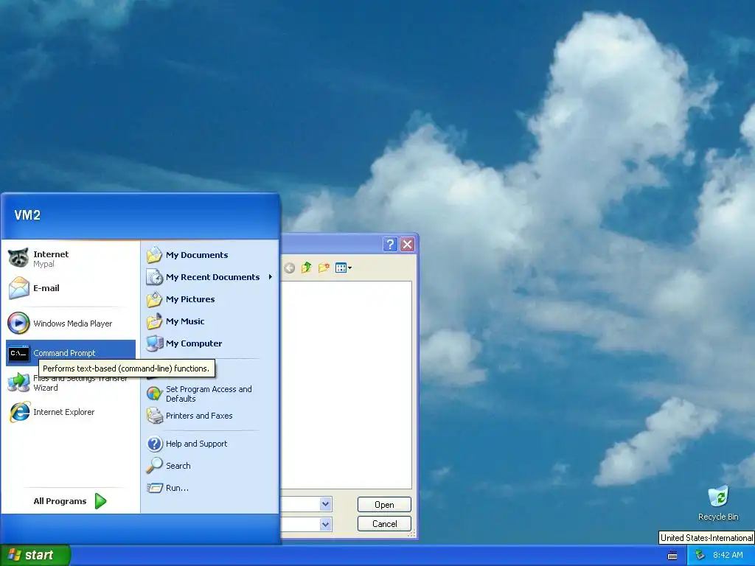Open Mypal Internet browser from Start menu
This screenshot has height=566, width=755.
tap(70, 259)
